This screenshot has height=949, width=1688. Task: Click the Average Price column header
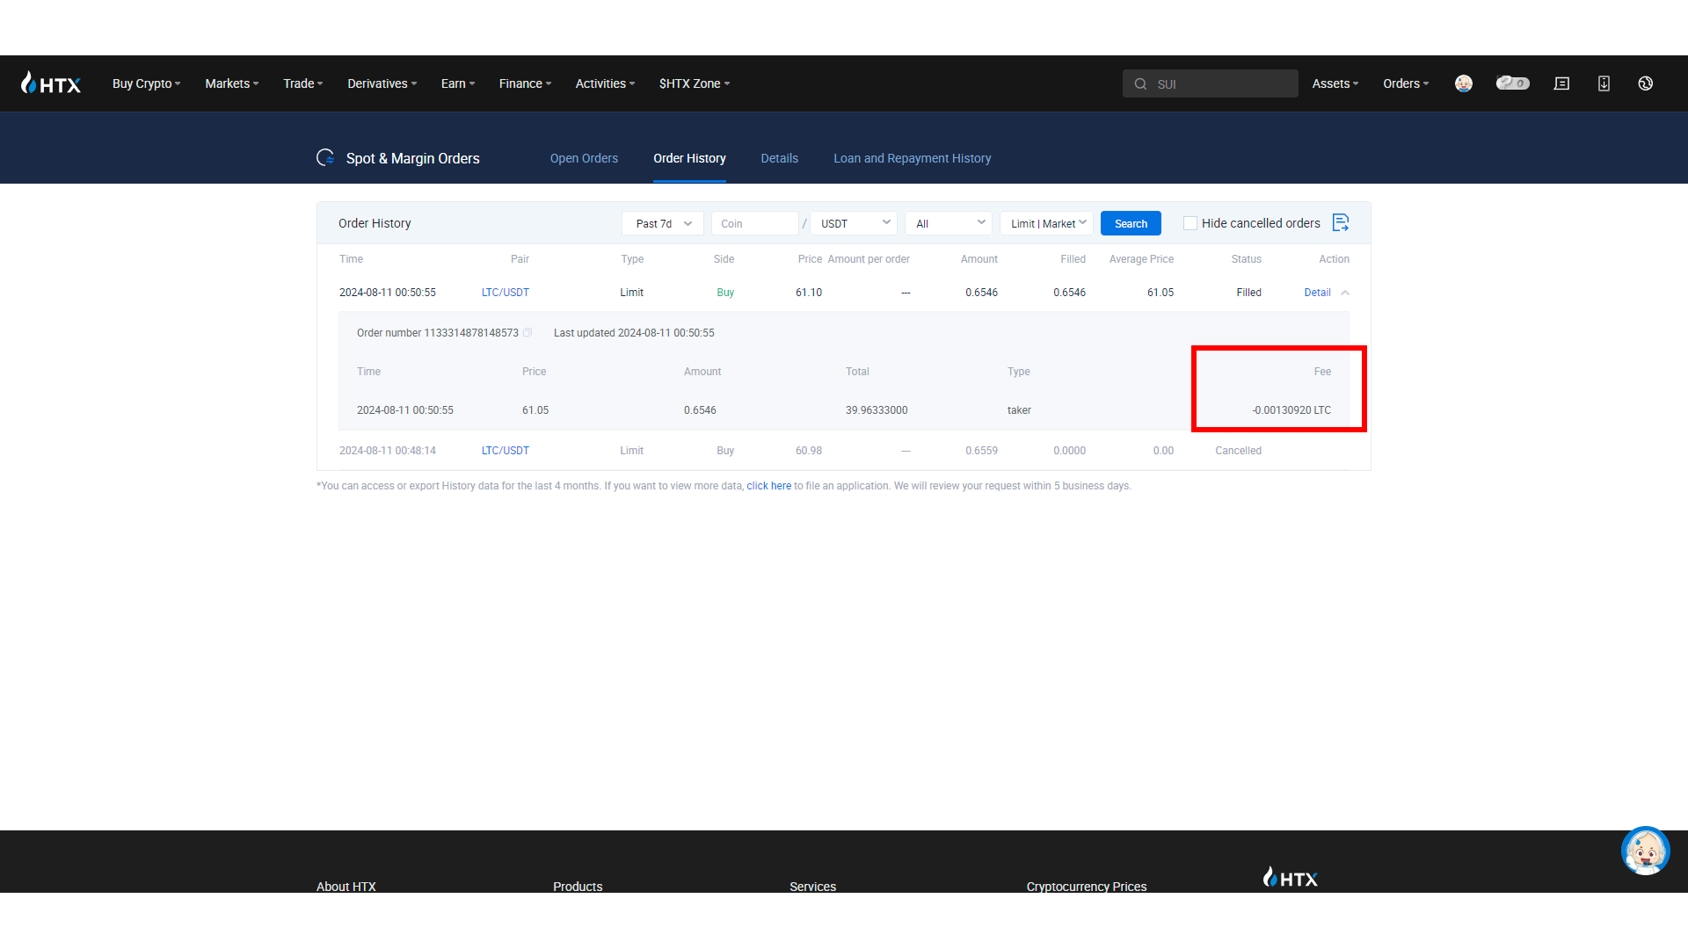(x=1141, y=259)
